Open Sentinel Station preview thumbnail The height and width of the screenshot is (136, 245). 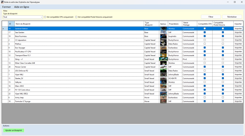[x=164, y=28]
